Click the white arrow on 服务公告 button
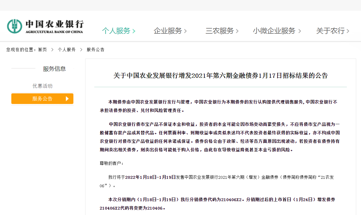 click(67, 99)
